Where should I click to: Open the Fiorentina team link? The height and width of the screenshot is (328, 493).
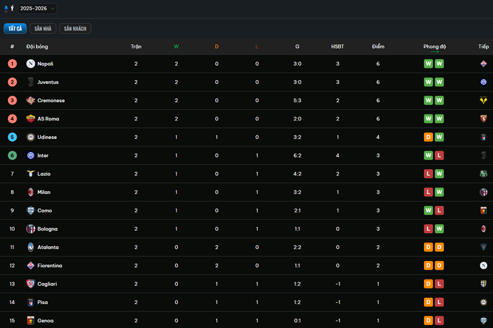click(50, 266)
